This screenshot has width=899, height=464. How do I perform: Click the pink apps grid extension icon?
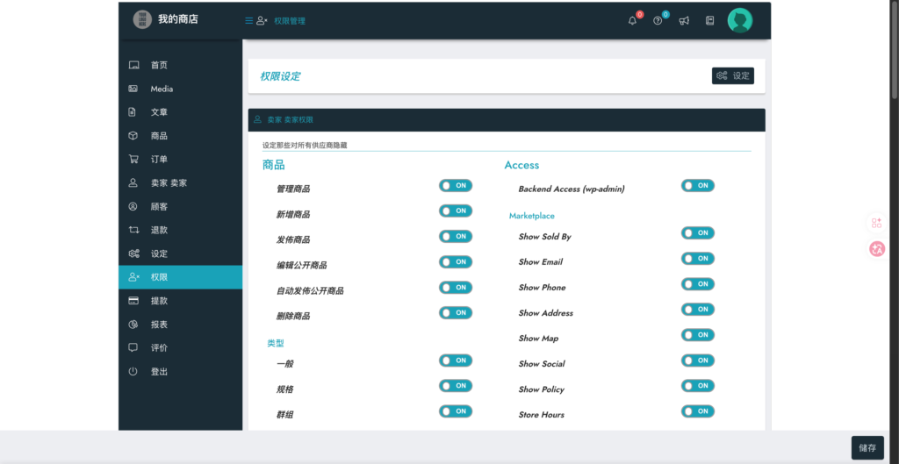pyautogui.click(x=877, y=223)
